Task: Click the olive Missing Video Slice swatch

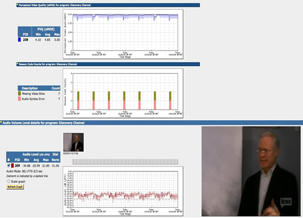Action: (x=19, y=93)
